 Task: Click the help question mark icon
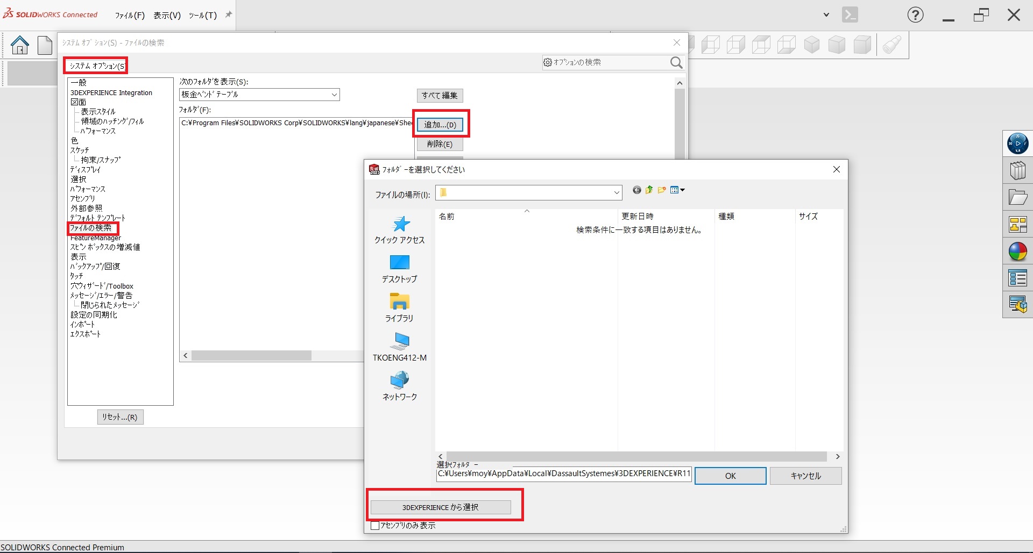(915, 15)
